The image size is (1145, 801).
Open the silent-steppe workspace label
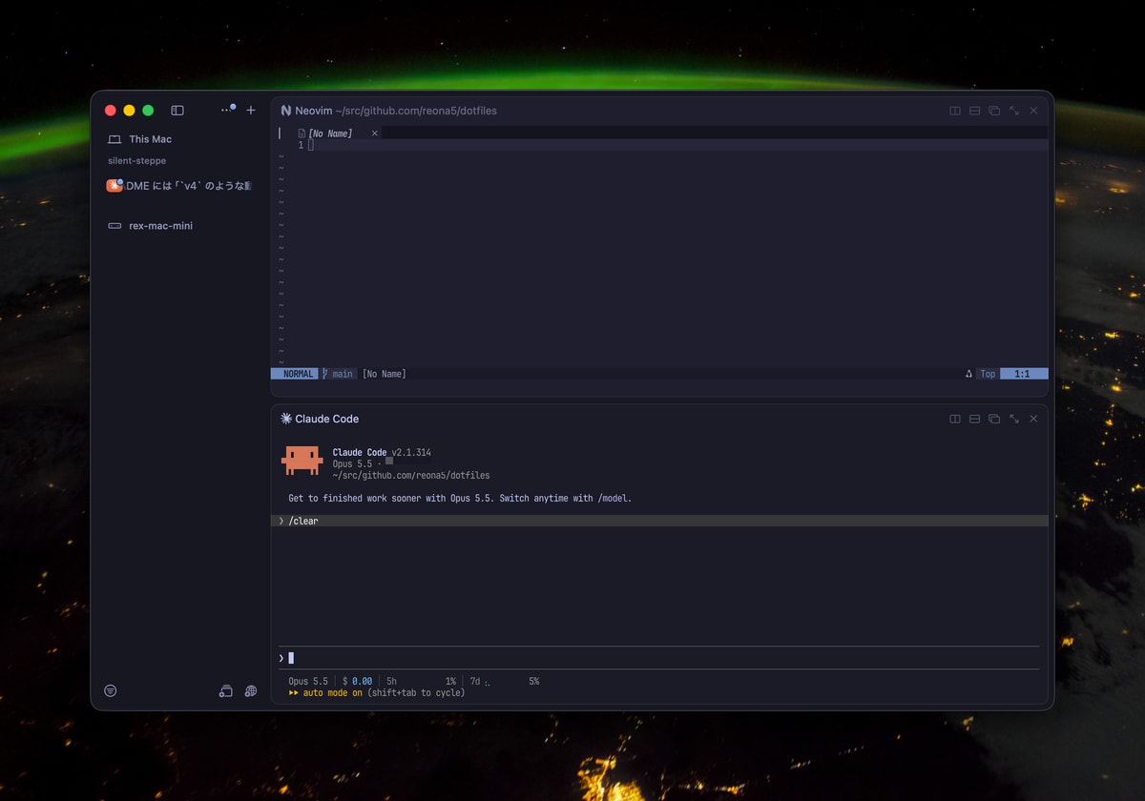pos(136,161)
